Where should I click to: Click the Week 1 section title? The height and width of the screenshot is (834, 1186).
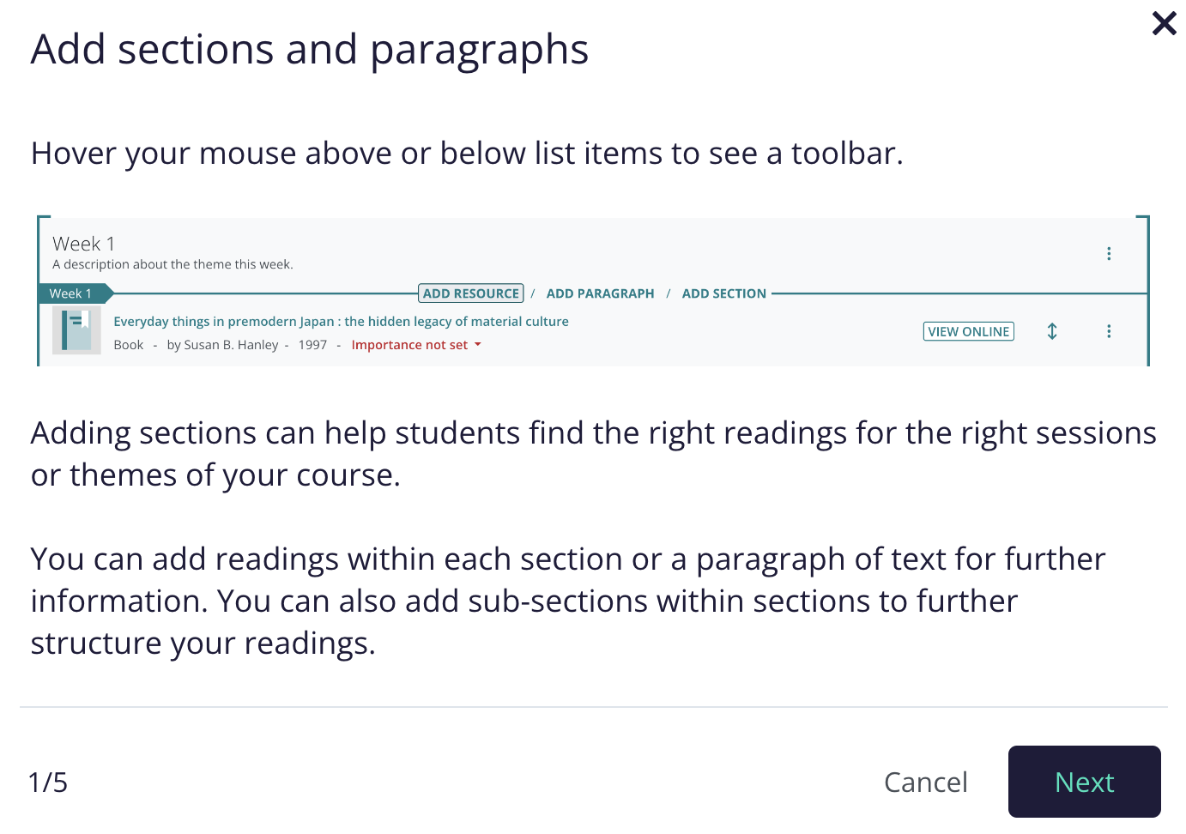84,244
